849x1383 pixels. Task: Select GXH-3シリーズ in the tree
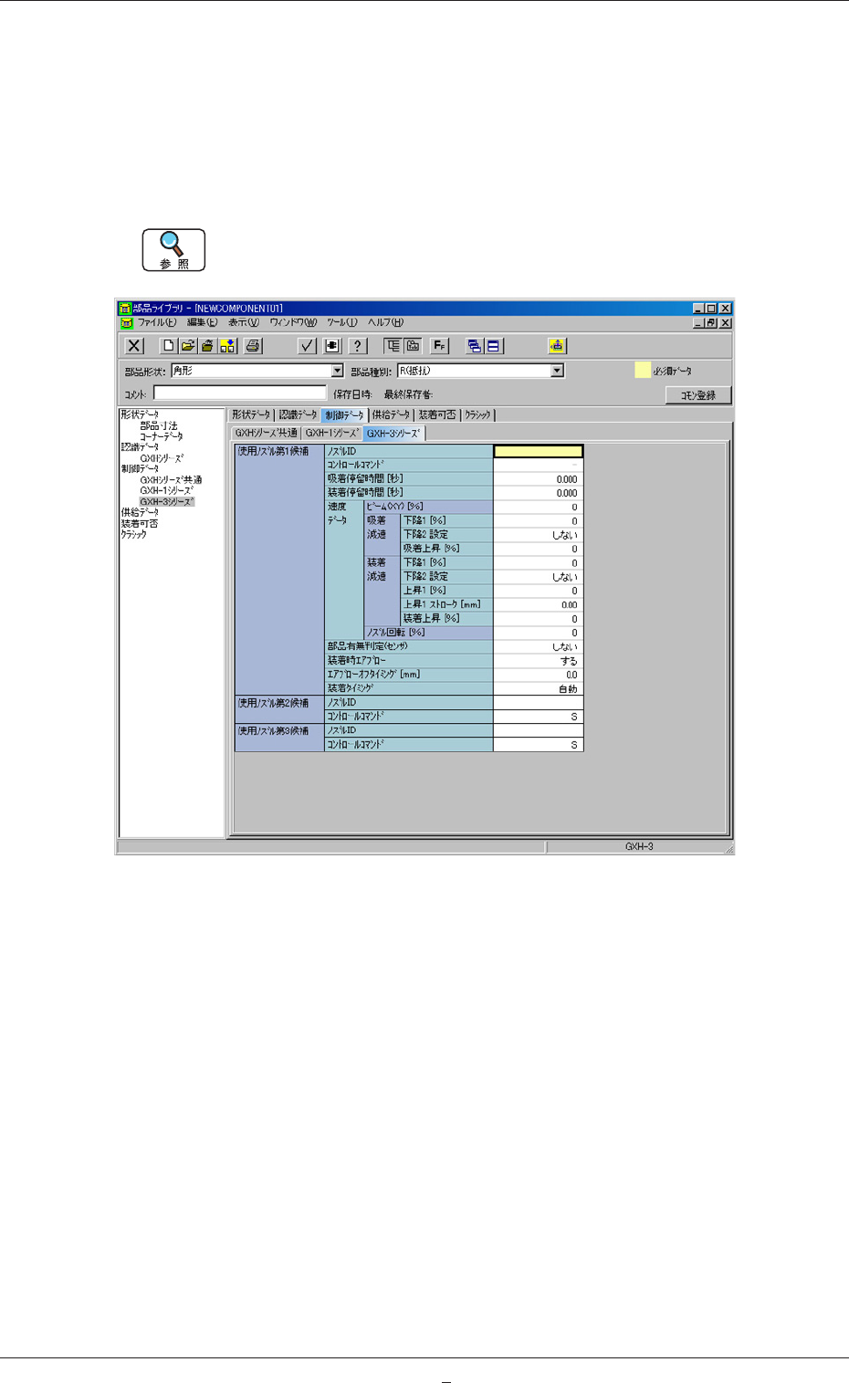167,501
